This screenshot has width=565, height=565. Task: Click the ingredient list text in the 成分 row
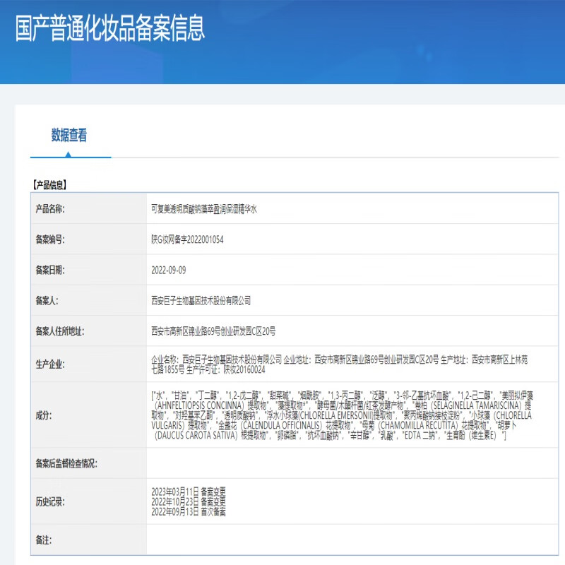(x=339, y=416)
